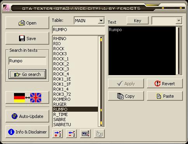Open the dropdown next to Key button

[x=179, y=21]
